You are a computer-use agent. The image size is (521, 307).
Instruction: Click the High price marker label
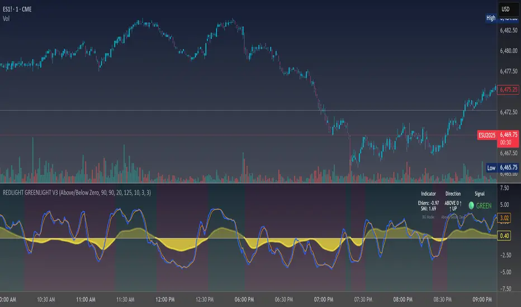[491, 18]
